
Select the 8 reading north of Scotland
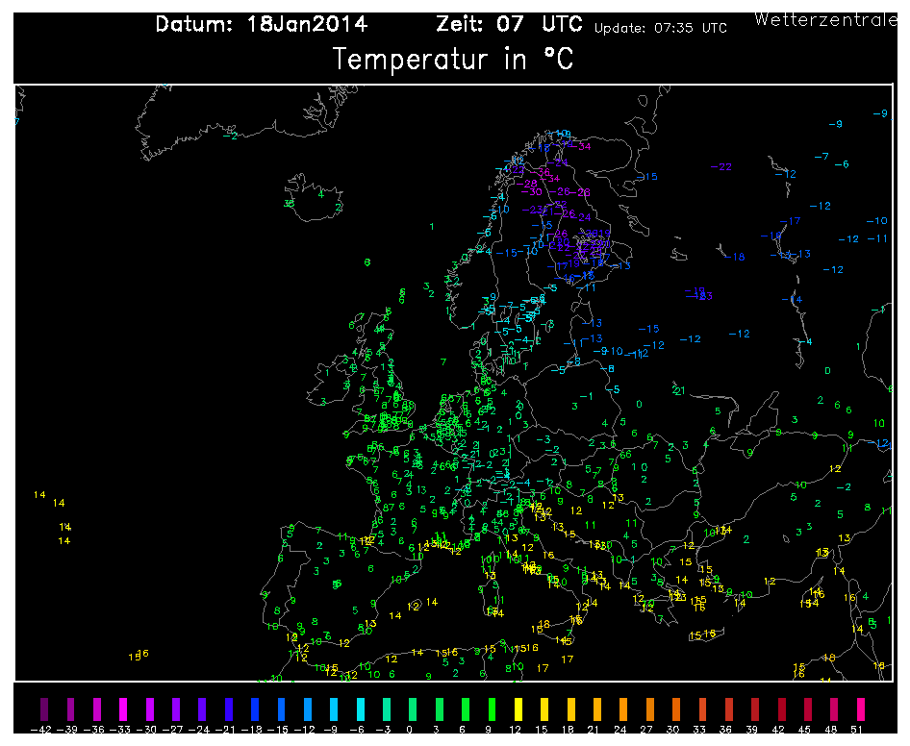tap(367, 262)
